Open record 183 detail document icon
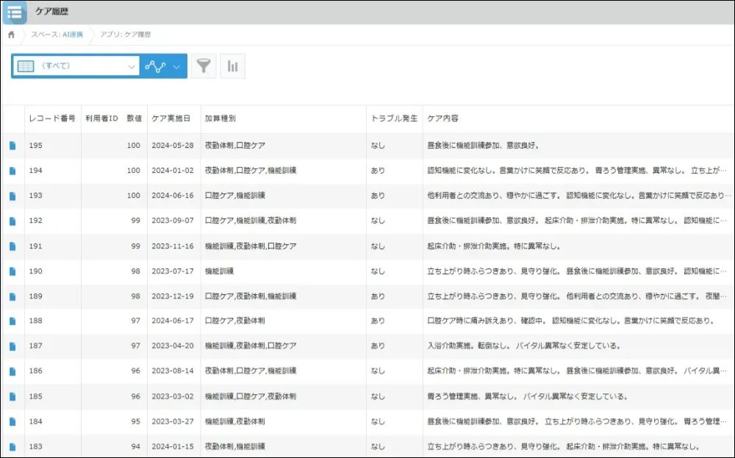Screen dimensions: 735x458 (12, 446)
